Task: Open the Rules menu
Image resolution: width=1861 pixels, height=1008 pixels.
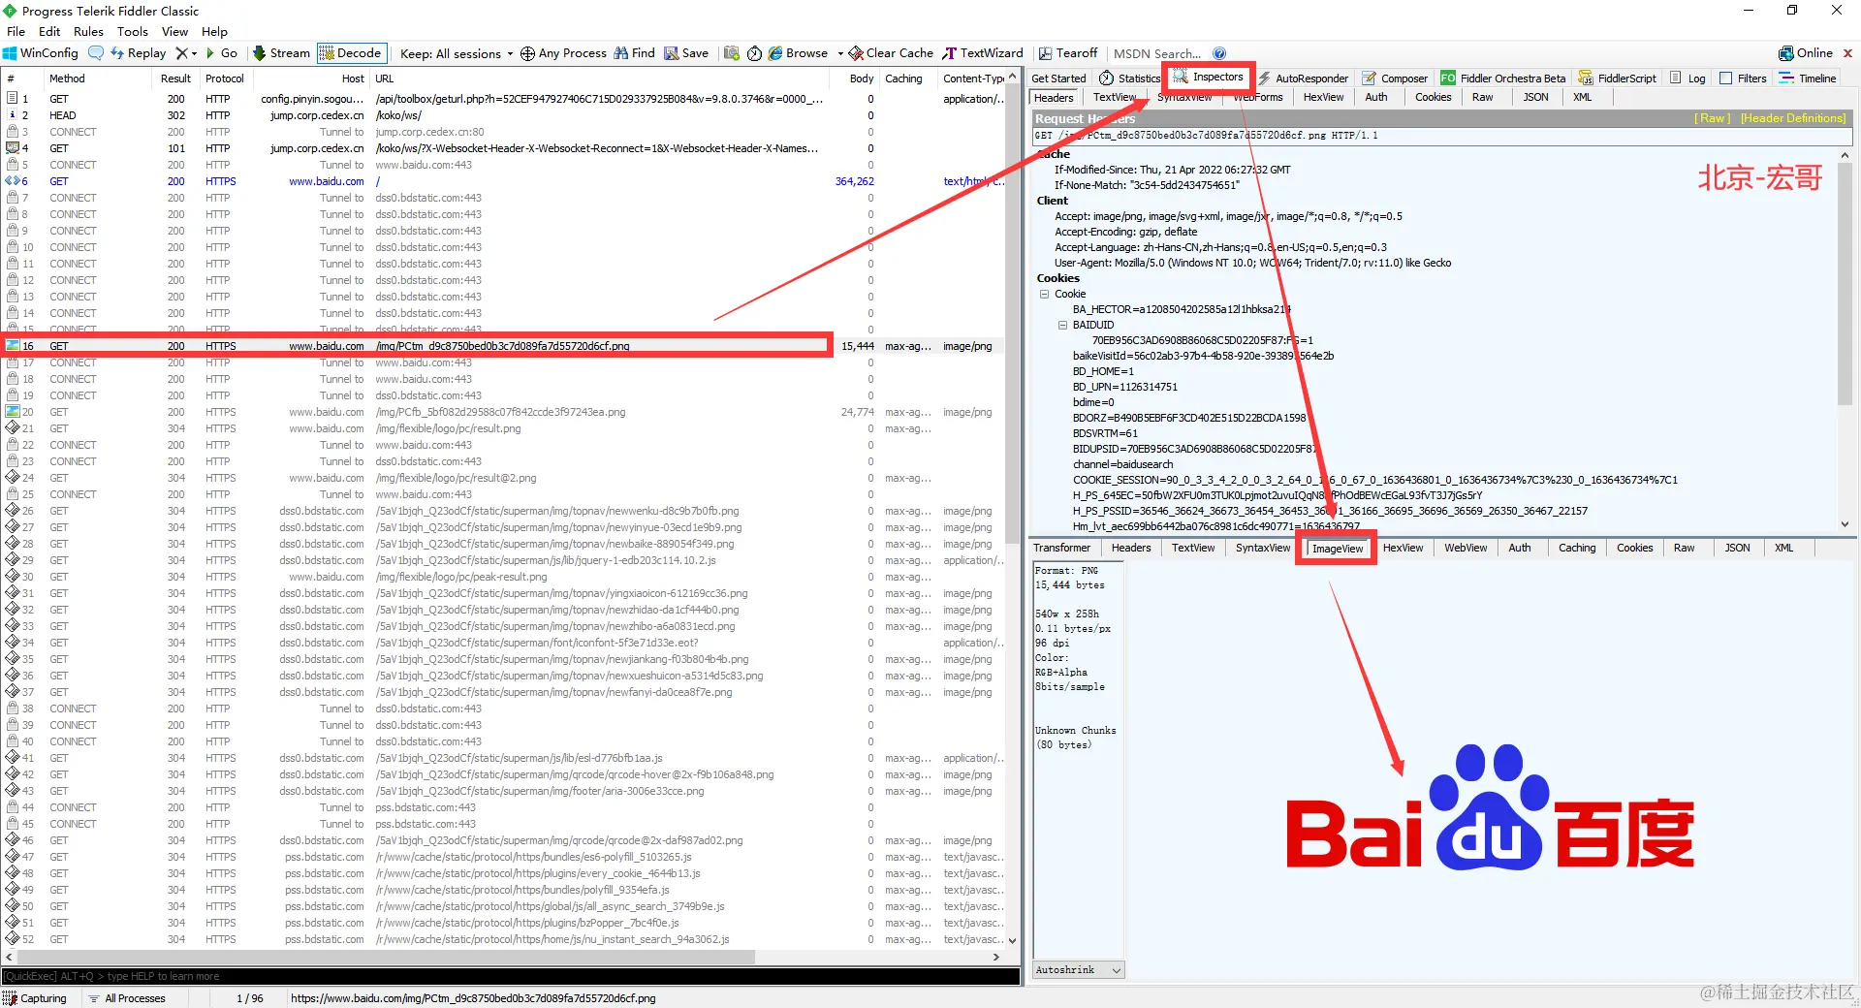Action: 88,31
